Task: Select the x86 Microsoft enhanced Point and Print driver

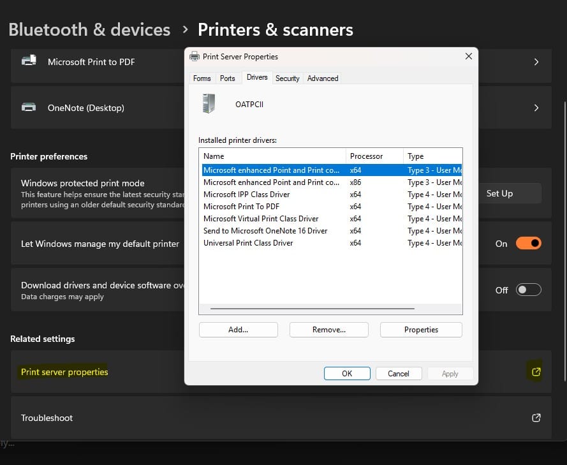Action: [332, 182]
